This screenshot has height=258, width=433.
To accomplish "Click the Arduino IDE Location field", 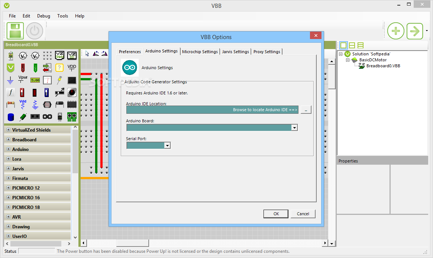I will [212, 110].
